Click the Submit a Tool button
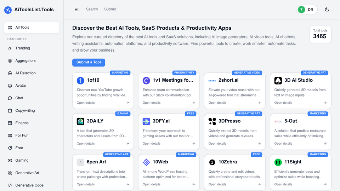The height and width of the screenshot is (191, 340). click(x=89, y=62)
